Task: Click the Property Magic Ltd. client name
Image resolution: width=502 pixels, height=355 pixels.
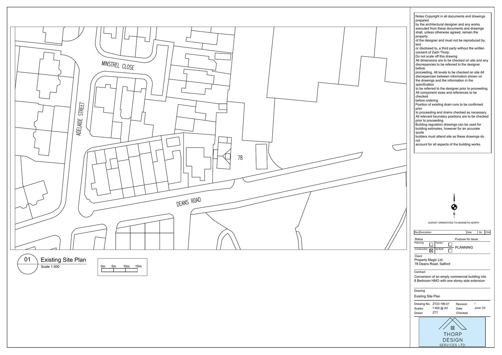Action: (x=429, y=260)
